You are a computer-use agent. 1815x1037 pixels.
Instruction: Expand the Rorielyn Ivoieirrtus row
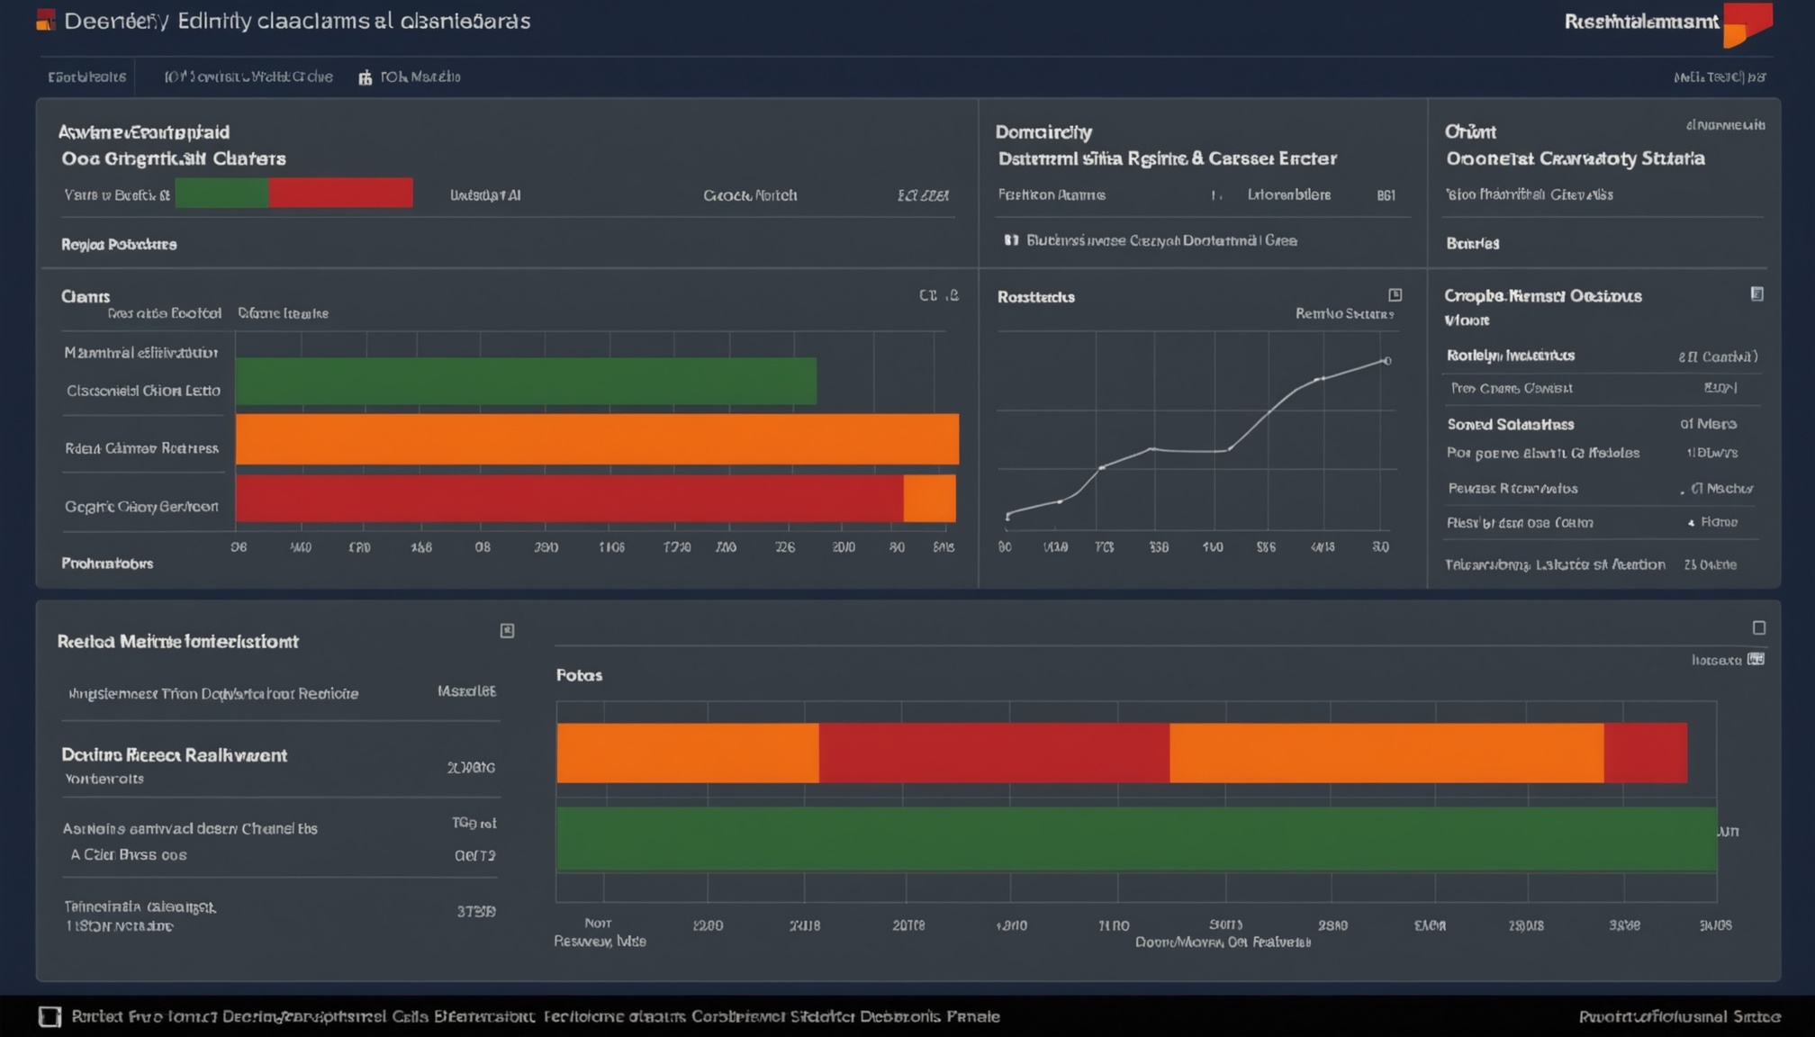click(1602, 356)
